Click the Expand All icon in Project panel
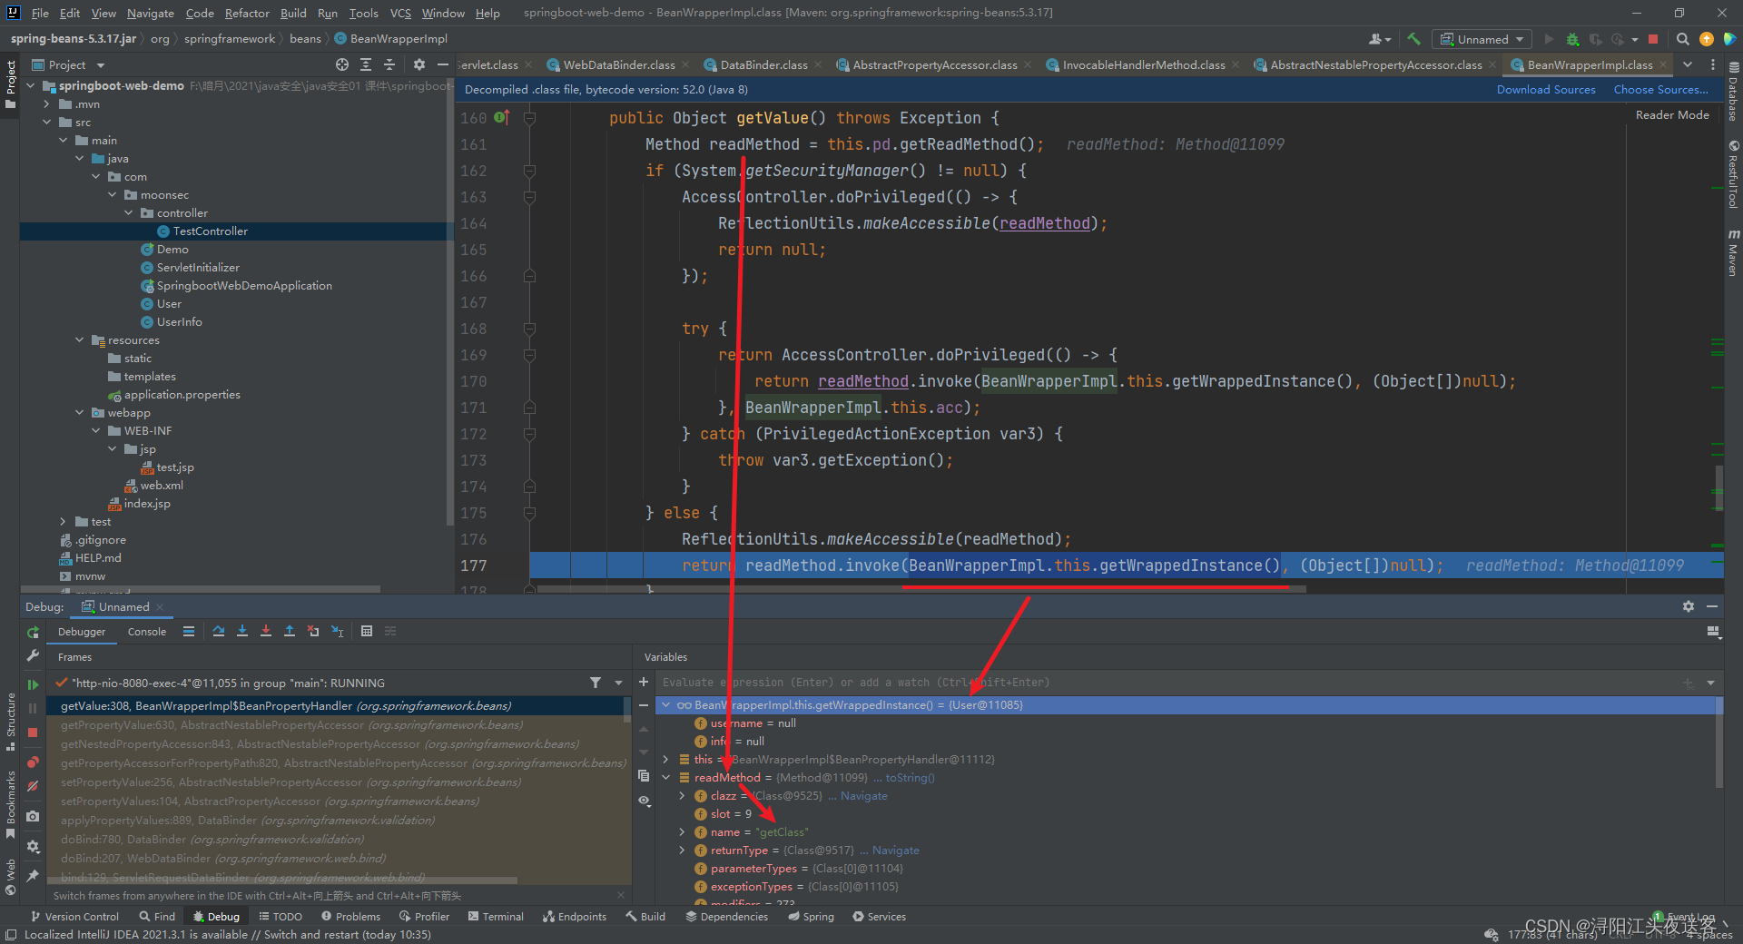Viewport: 1743px width, 944px height. [x=366, y=64]
